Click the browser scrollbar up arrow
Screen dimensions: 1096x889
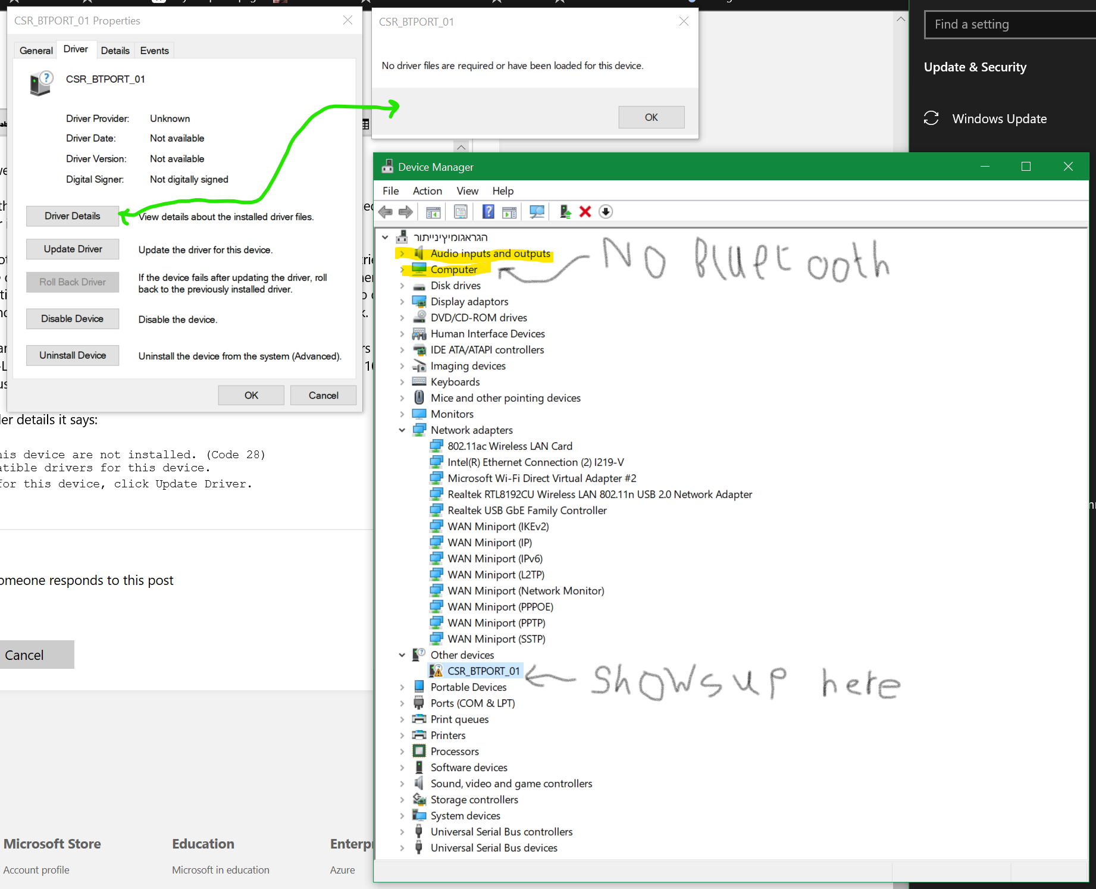[x=901, y=19]
